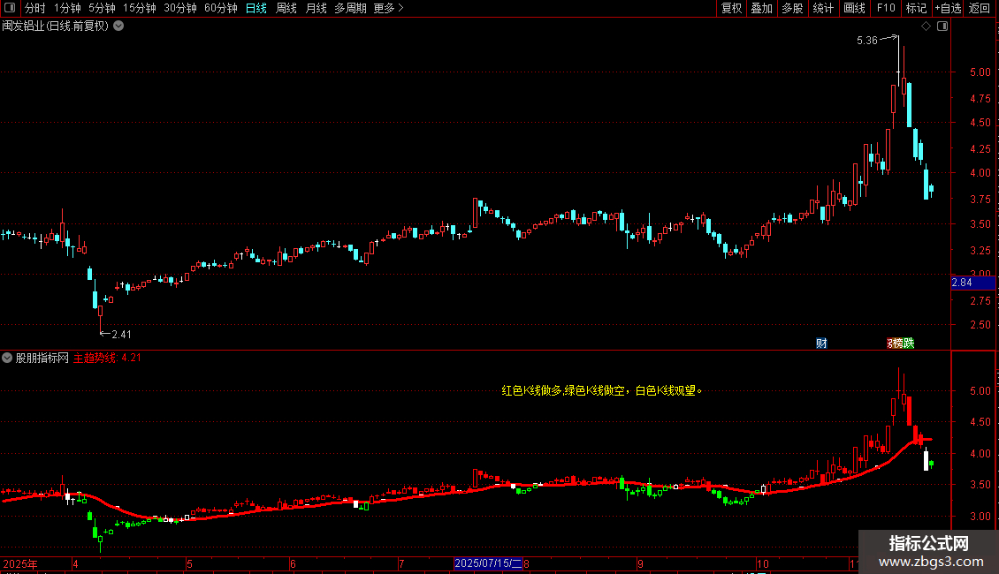
Task: Open the 复权 adjustment options
Action: pos(731,8)
